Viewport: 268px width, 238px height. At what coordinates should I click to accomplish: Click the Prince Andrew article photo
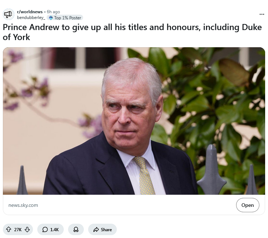click(134, 121)
